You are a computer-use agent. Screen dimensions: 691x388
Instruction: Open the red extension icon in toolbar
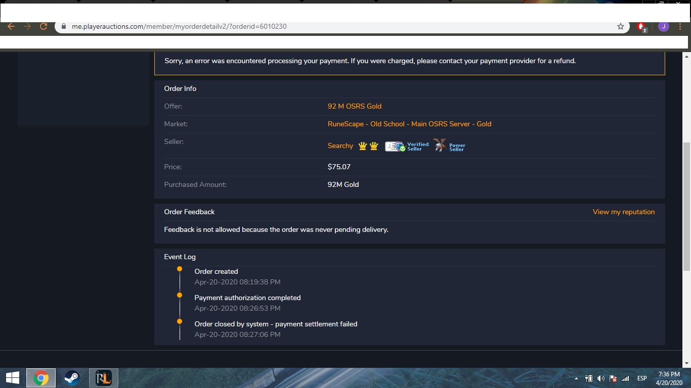click(641, 27)
